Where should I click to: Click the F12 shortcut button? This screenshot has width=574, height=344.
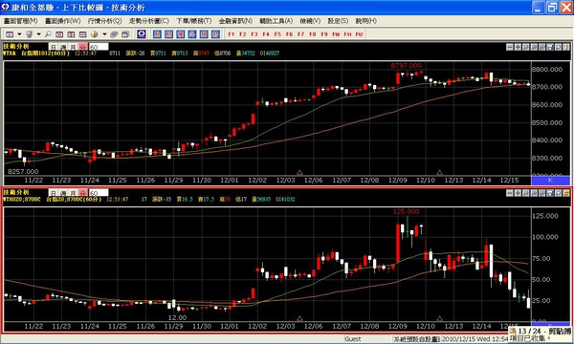tap(360, 34)
